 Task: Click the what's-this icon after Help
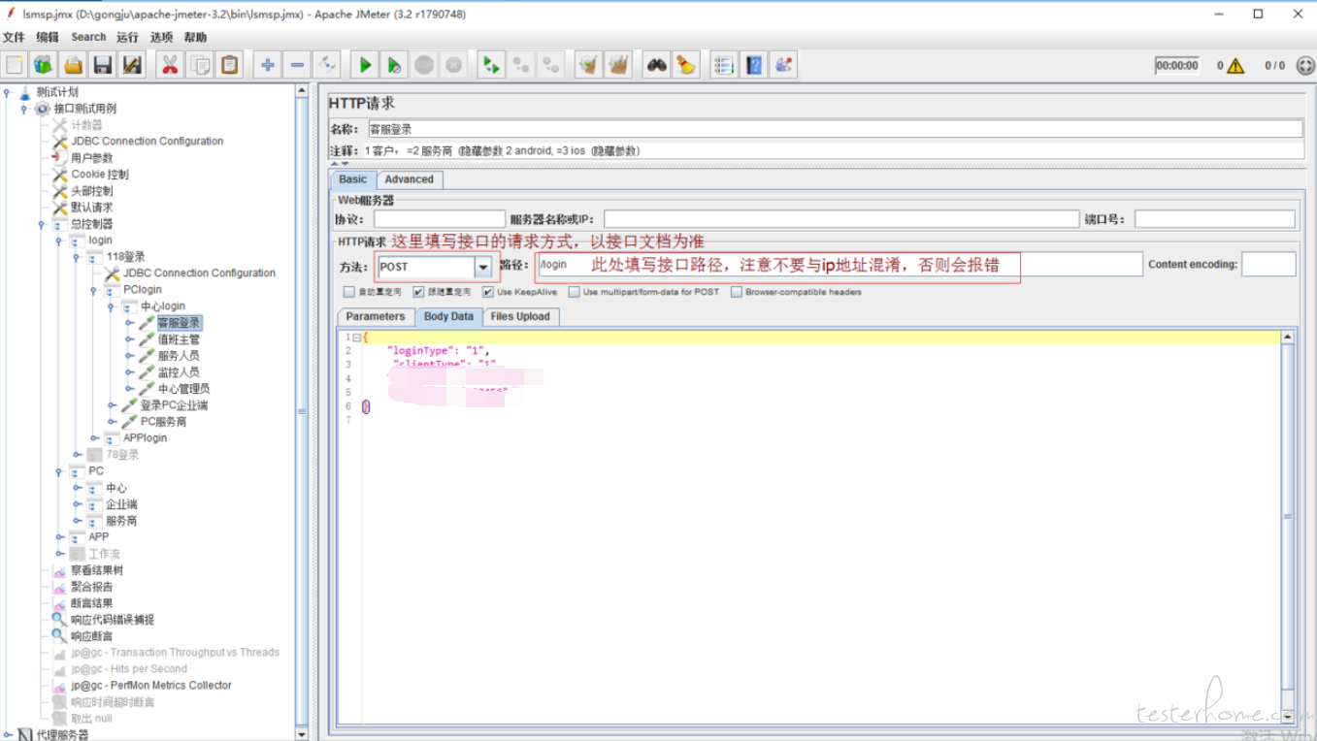[x=783, y=65]
